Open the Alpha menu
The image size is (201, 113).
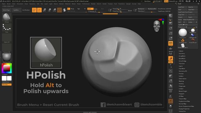click(3, 4)
